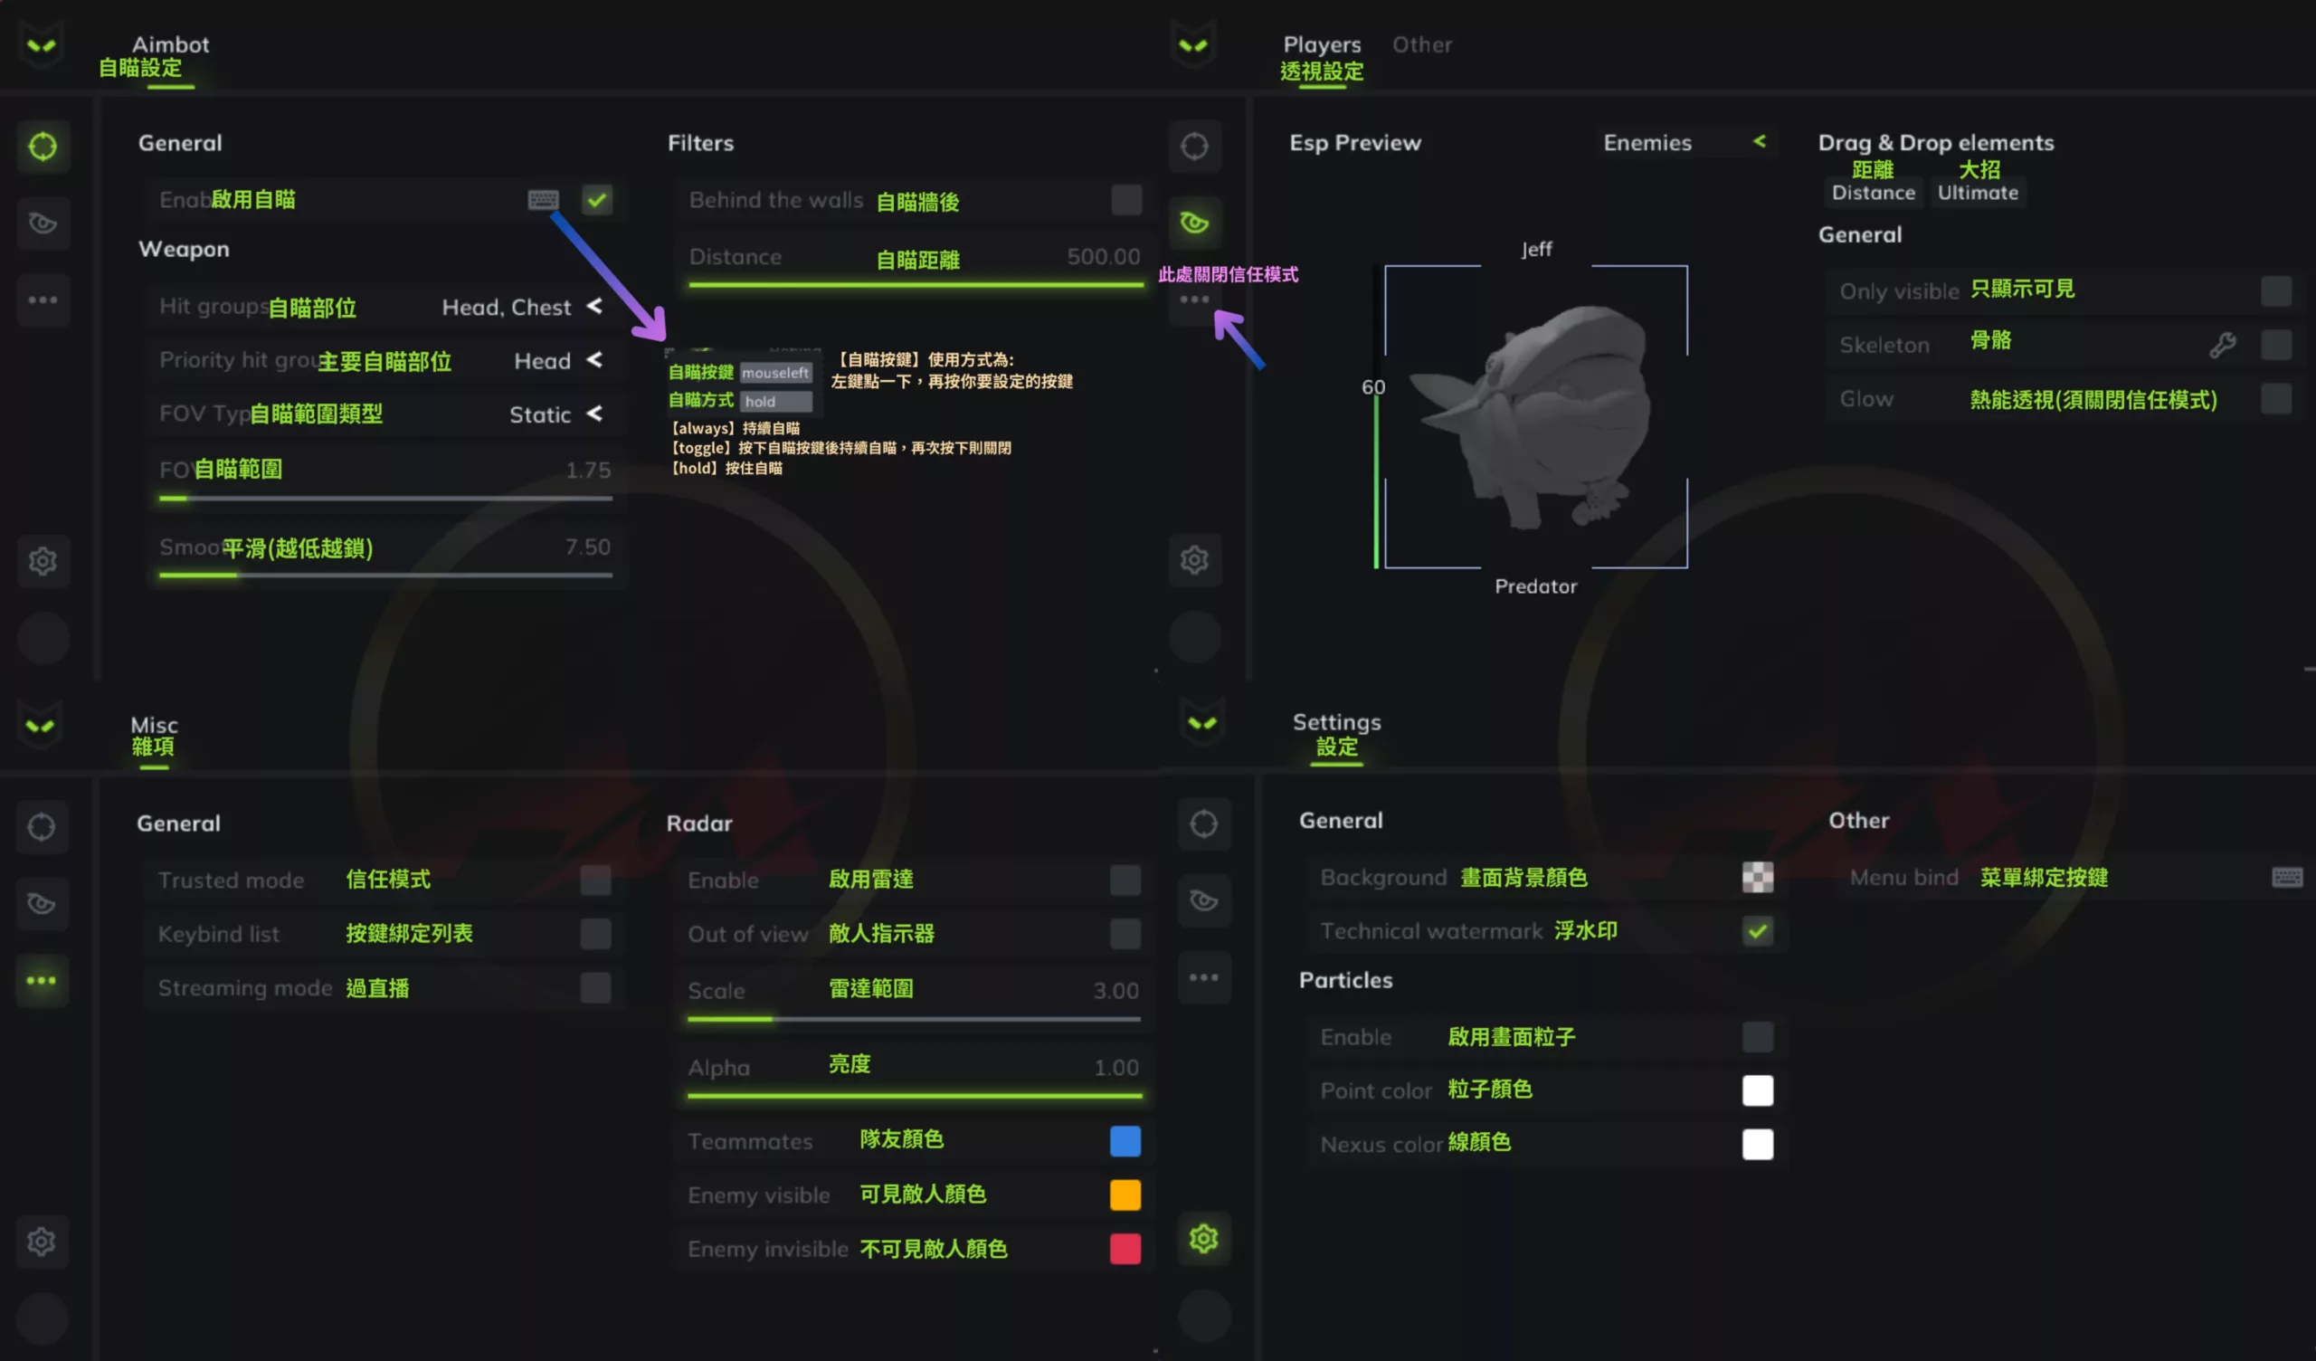
Task: Select the Aimbot tab heading
Action: point(170,44)
